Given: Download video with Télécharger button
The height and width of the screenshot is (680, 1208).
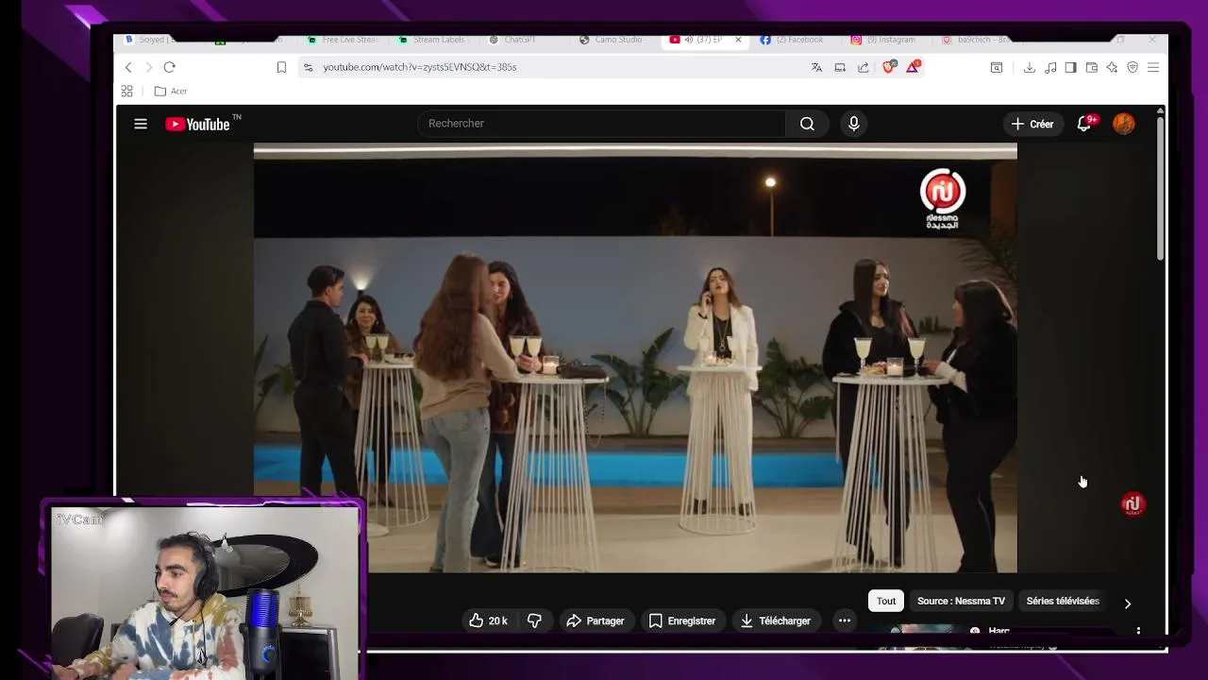Looking at the screenshot, I should [x=775, y=620].
